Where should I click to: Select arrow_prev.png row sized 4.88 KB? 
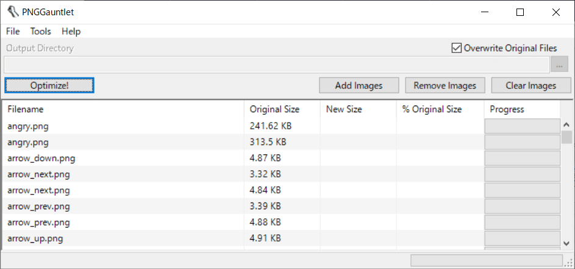pyautogui.click(x=281, y=223)
